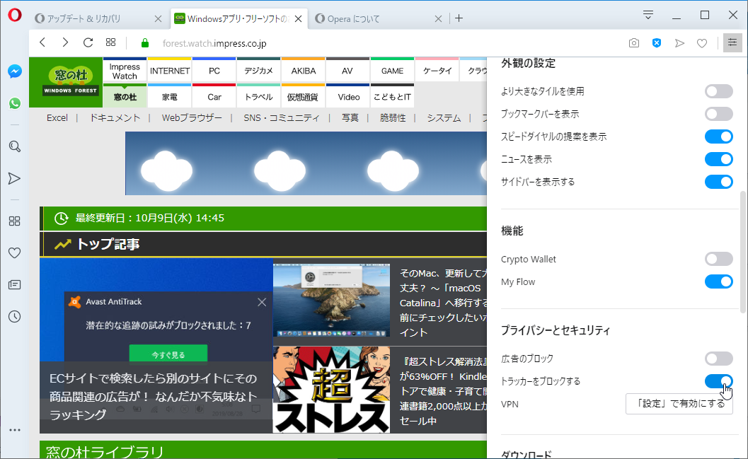Open the Excel category link
Screen dimensions: 748x459
click(x=57, y=117)
